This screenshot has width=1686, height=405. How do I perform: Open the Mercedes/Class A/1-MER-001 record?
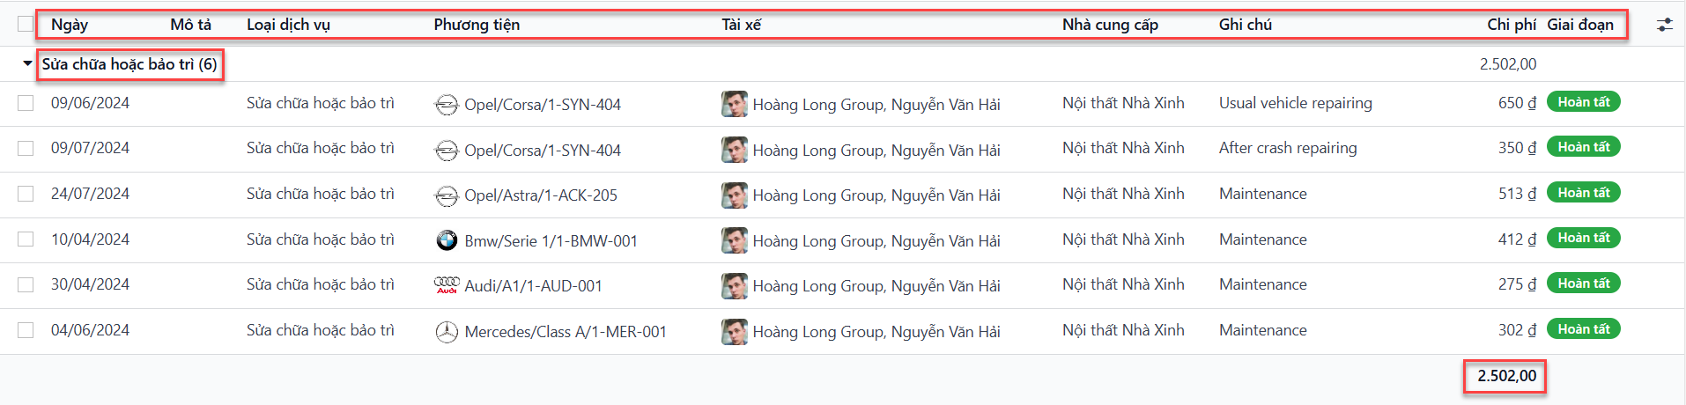[x=566, y=332]
